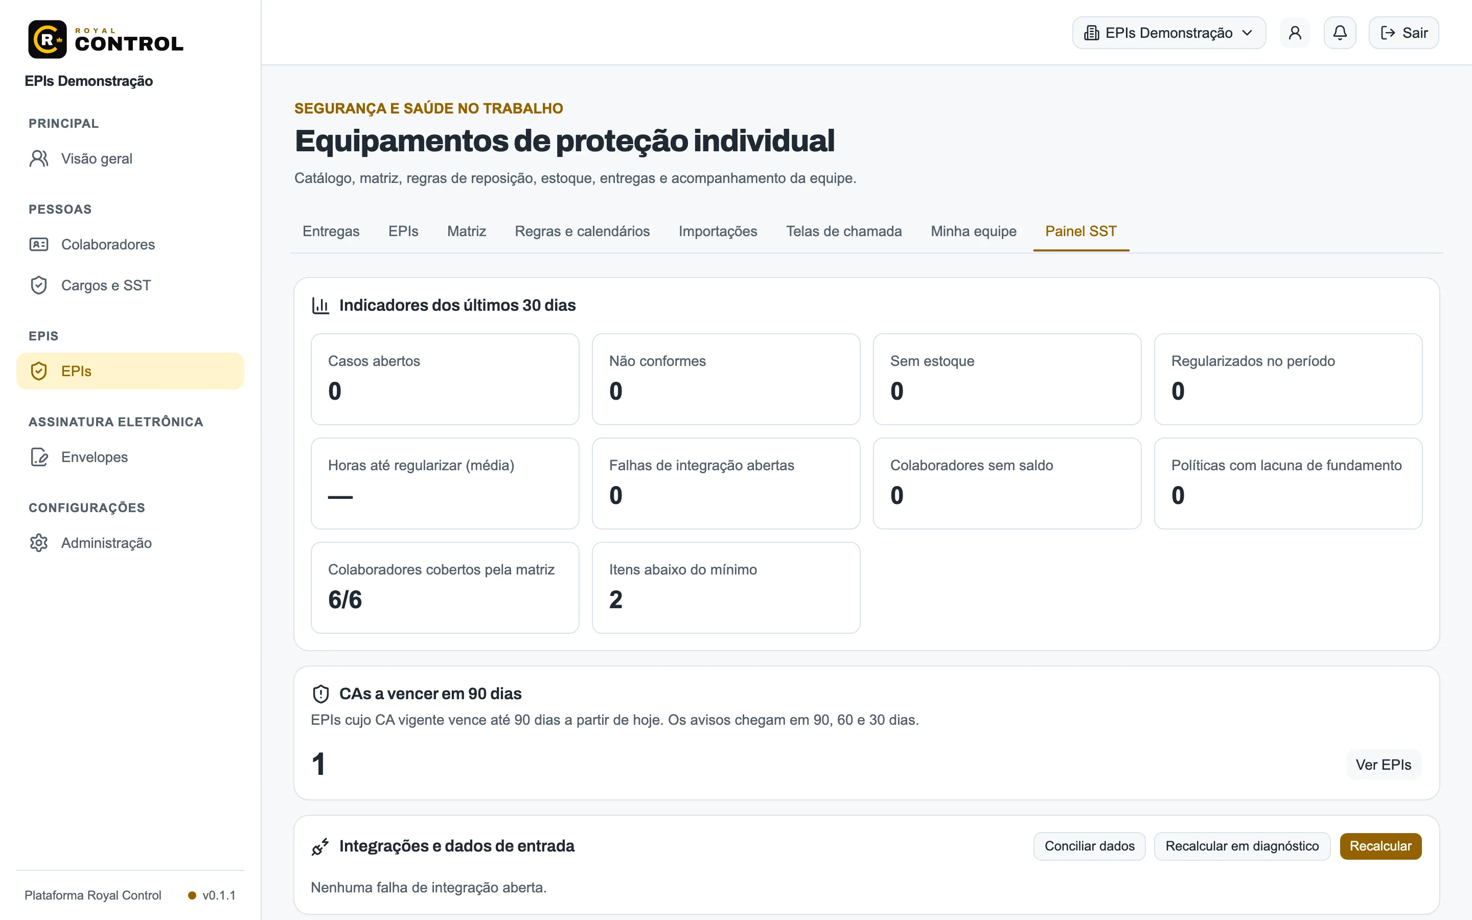Viewport: 1472px width, 920px height.
Task: Open Administração in the sidebar
Action: 130,543
